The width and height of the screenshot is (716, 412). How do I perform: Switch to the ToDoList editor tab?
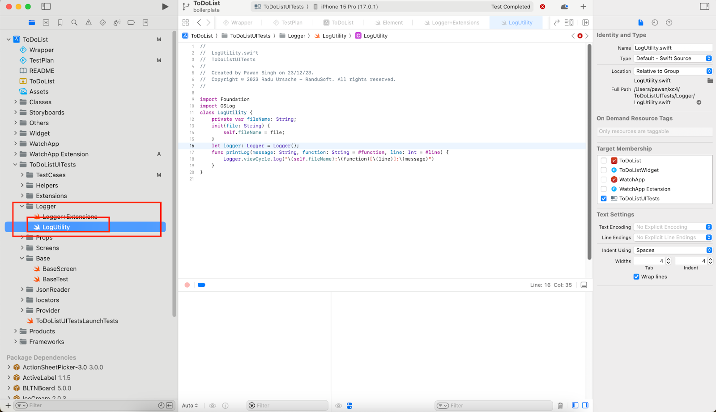338,22
